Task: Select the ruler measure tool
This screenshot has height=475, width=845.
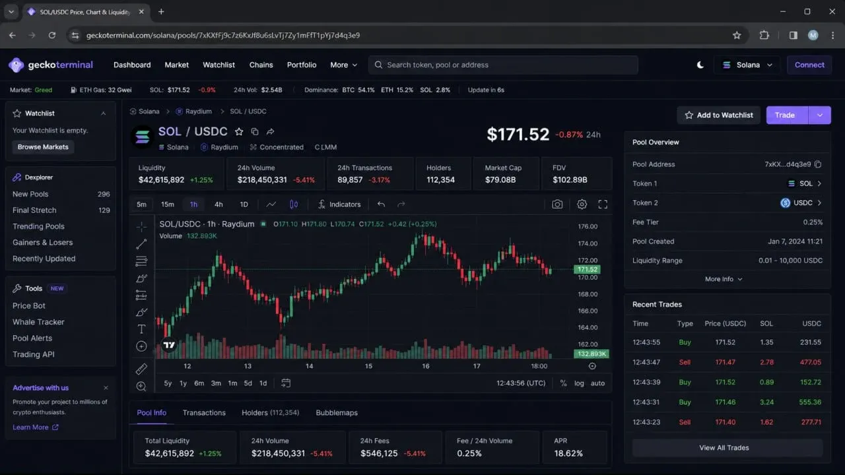Action: [141, 369]
